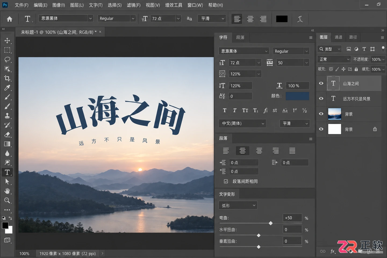Swap foreground and background colors
This screenshot has width=387, height=258.
click(x=10, y=218)
